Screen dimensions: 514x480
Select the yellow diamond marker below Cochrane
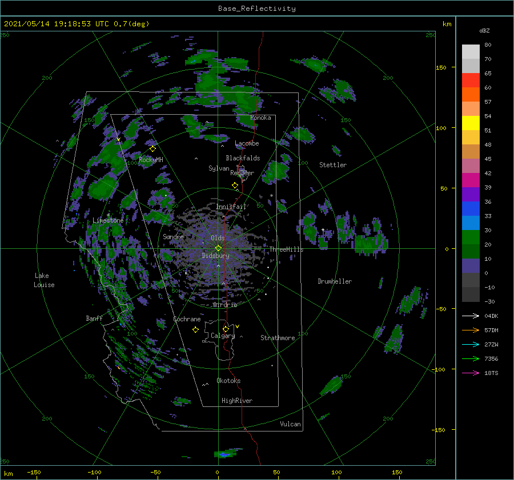195,330
